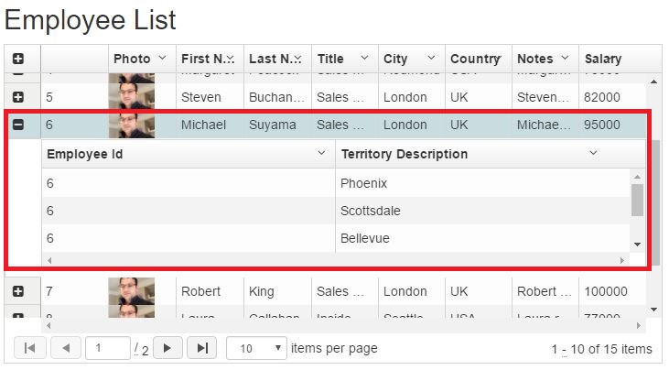Screen dimensions: 669x370
Task: Expand details for employee 5 Steven
Action: (18, 96)
